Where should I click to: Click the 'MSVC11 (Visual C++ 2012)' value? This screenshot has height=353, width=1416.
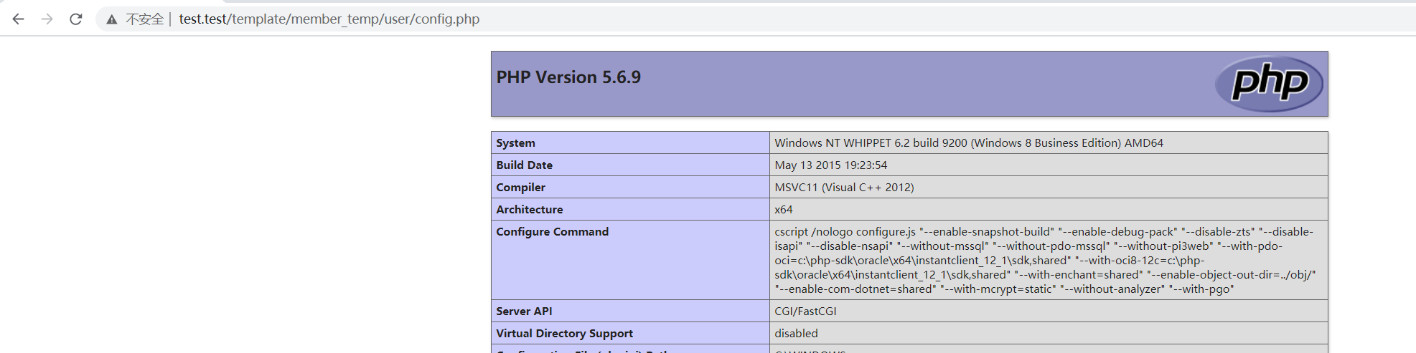point(844,188)
